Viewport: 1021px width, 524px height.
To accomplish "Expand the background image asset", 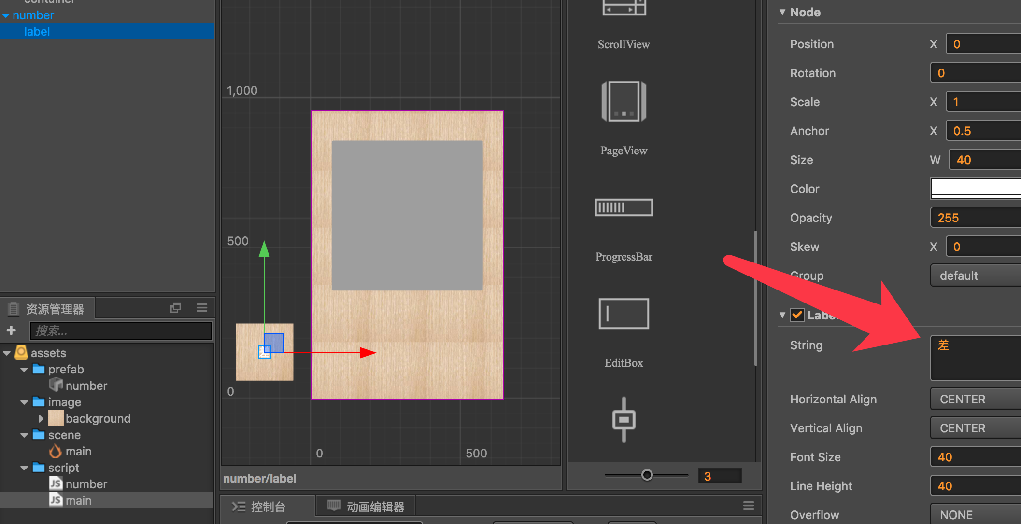I will click(x=41, y=418).
